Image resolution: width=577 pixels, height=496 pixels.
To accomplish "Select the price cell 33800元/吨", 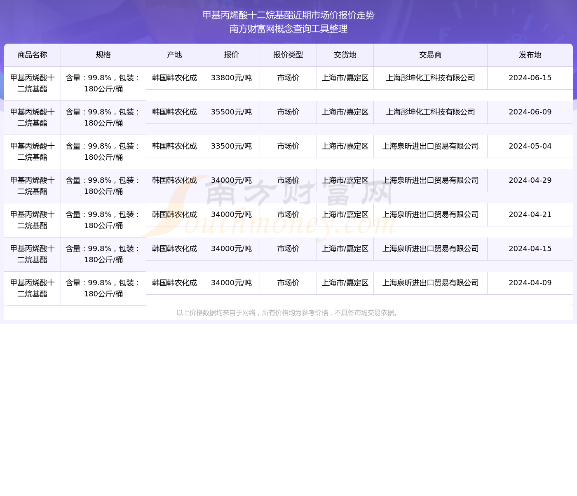I will pyautogui.click(x=231, y=78).
